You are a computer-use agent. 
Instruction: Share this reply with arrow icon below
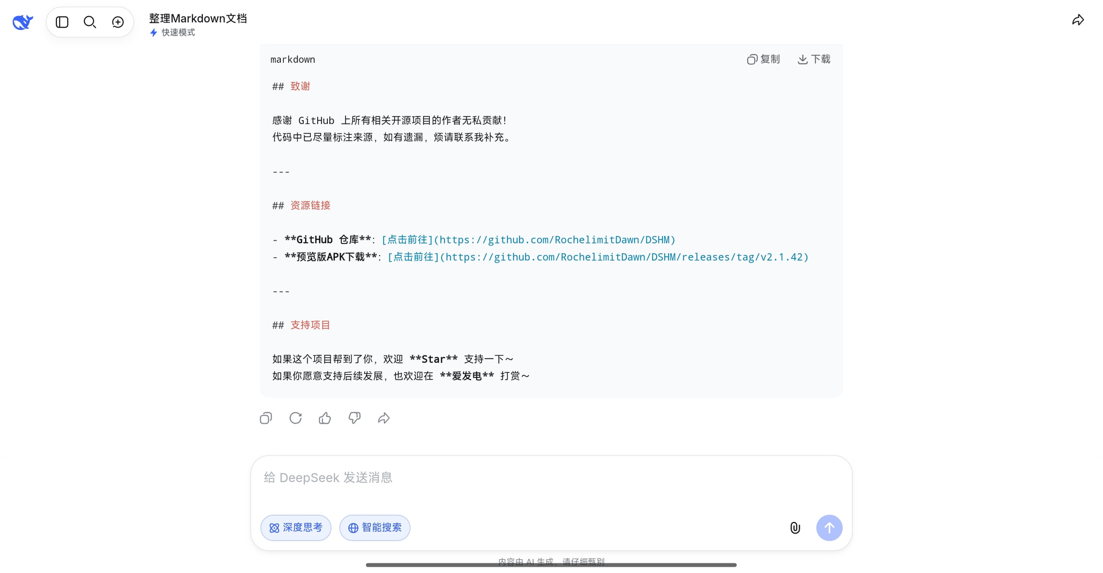tap(384, 418)
